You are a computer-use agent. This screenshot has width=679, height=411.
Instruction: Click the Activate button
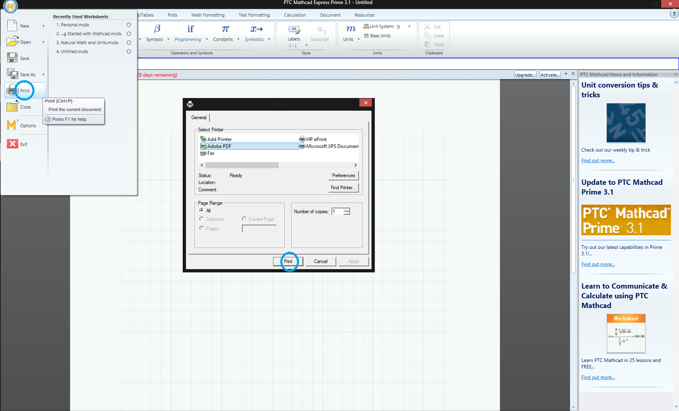(550, 75)
